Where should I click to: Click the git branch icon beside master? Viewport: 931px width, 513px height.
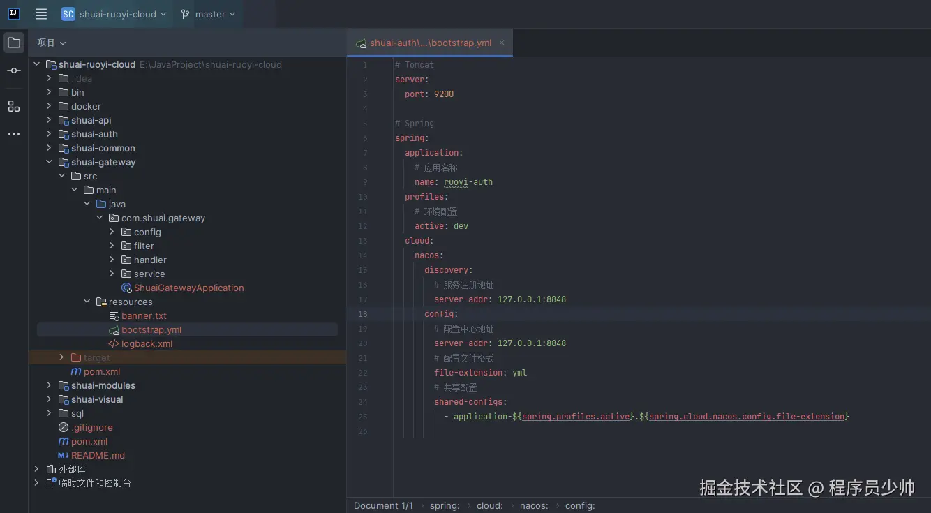point(185,14)
